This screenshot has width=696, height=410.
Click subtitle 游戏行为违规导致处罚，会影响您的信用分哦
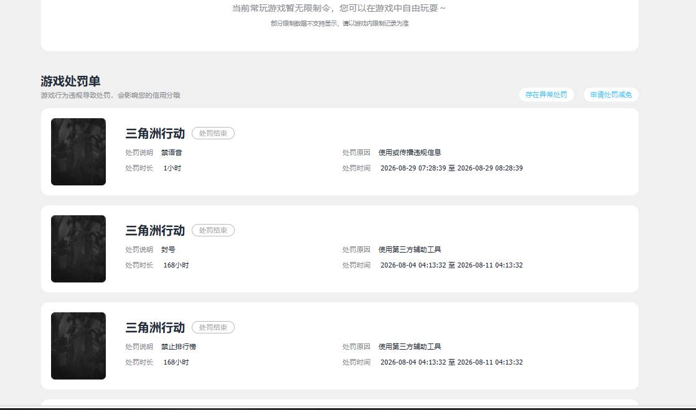111,95
